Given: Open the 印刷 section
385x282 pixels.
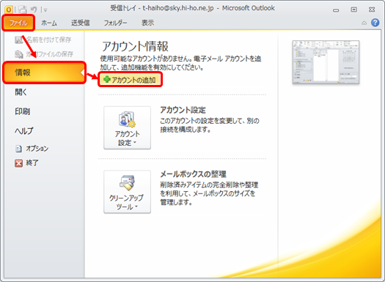Looking at the screenshot, I should pyautogui.click(x=22, y=111).
